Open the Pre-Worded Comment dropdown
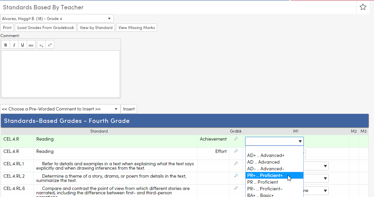Screen dimensions: 374x197 [60, 109]
